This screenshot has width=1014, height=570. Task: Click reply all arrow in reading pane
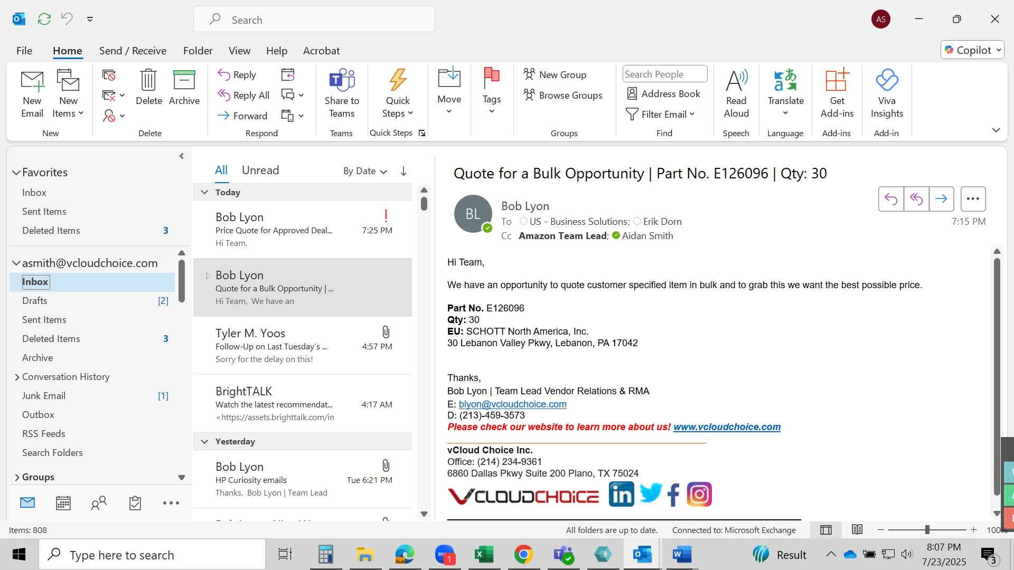click(x=916, y=199)
